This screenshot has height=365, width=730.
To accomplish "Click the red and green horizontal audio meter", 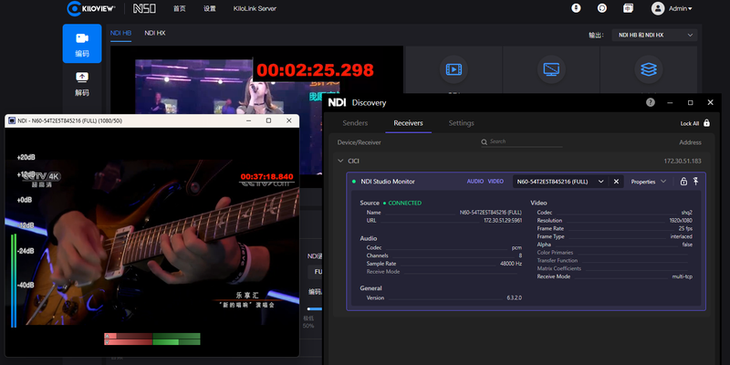I will click(x=152, y=339).
